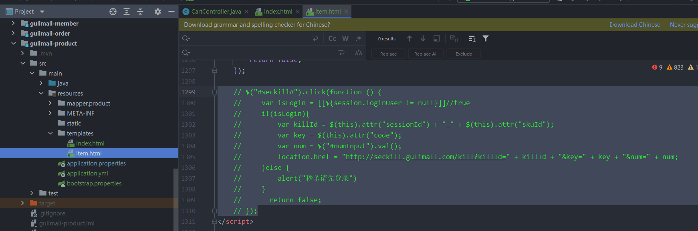698x231 pixels.
Task: Focus the replace text field
Action: 264,53
